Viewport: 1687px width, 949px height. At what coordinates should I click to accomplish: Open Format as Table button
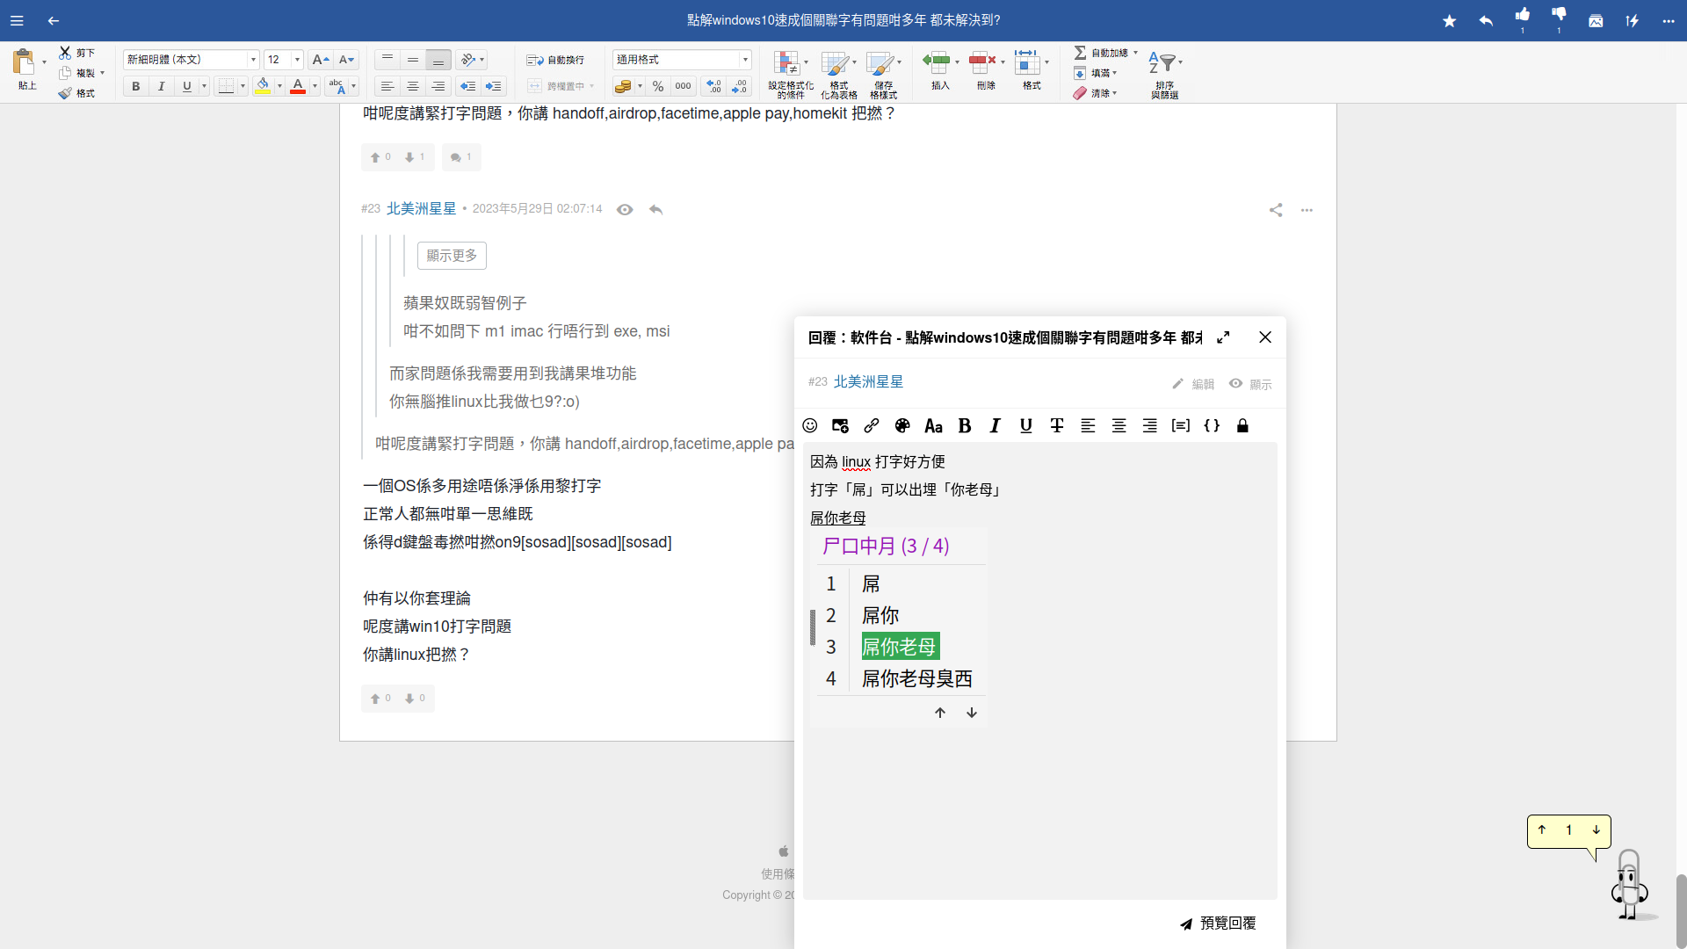839,74
